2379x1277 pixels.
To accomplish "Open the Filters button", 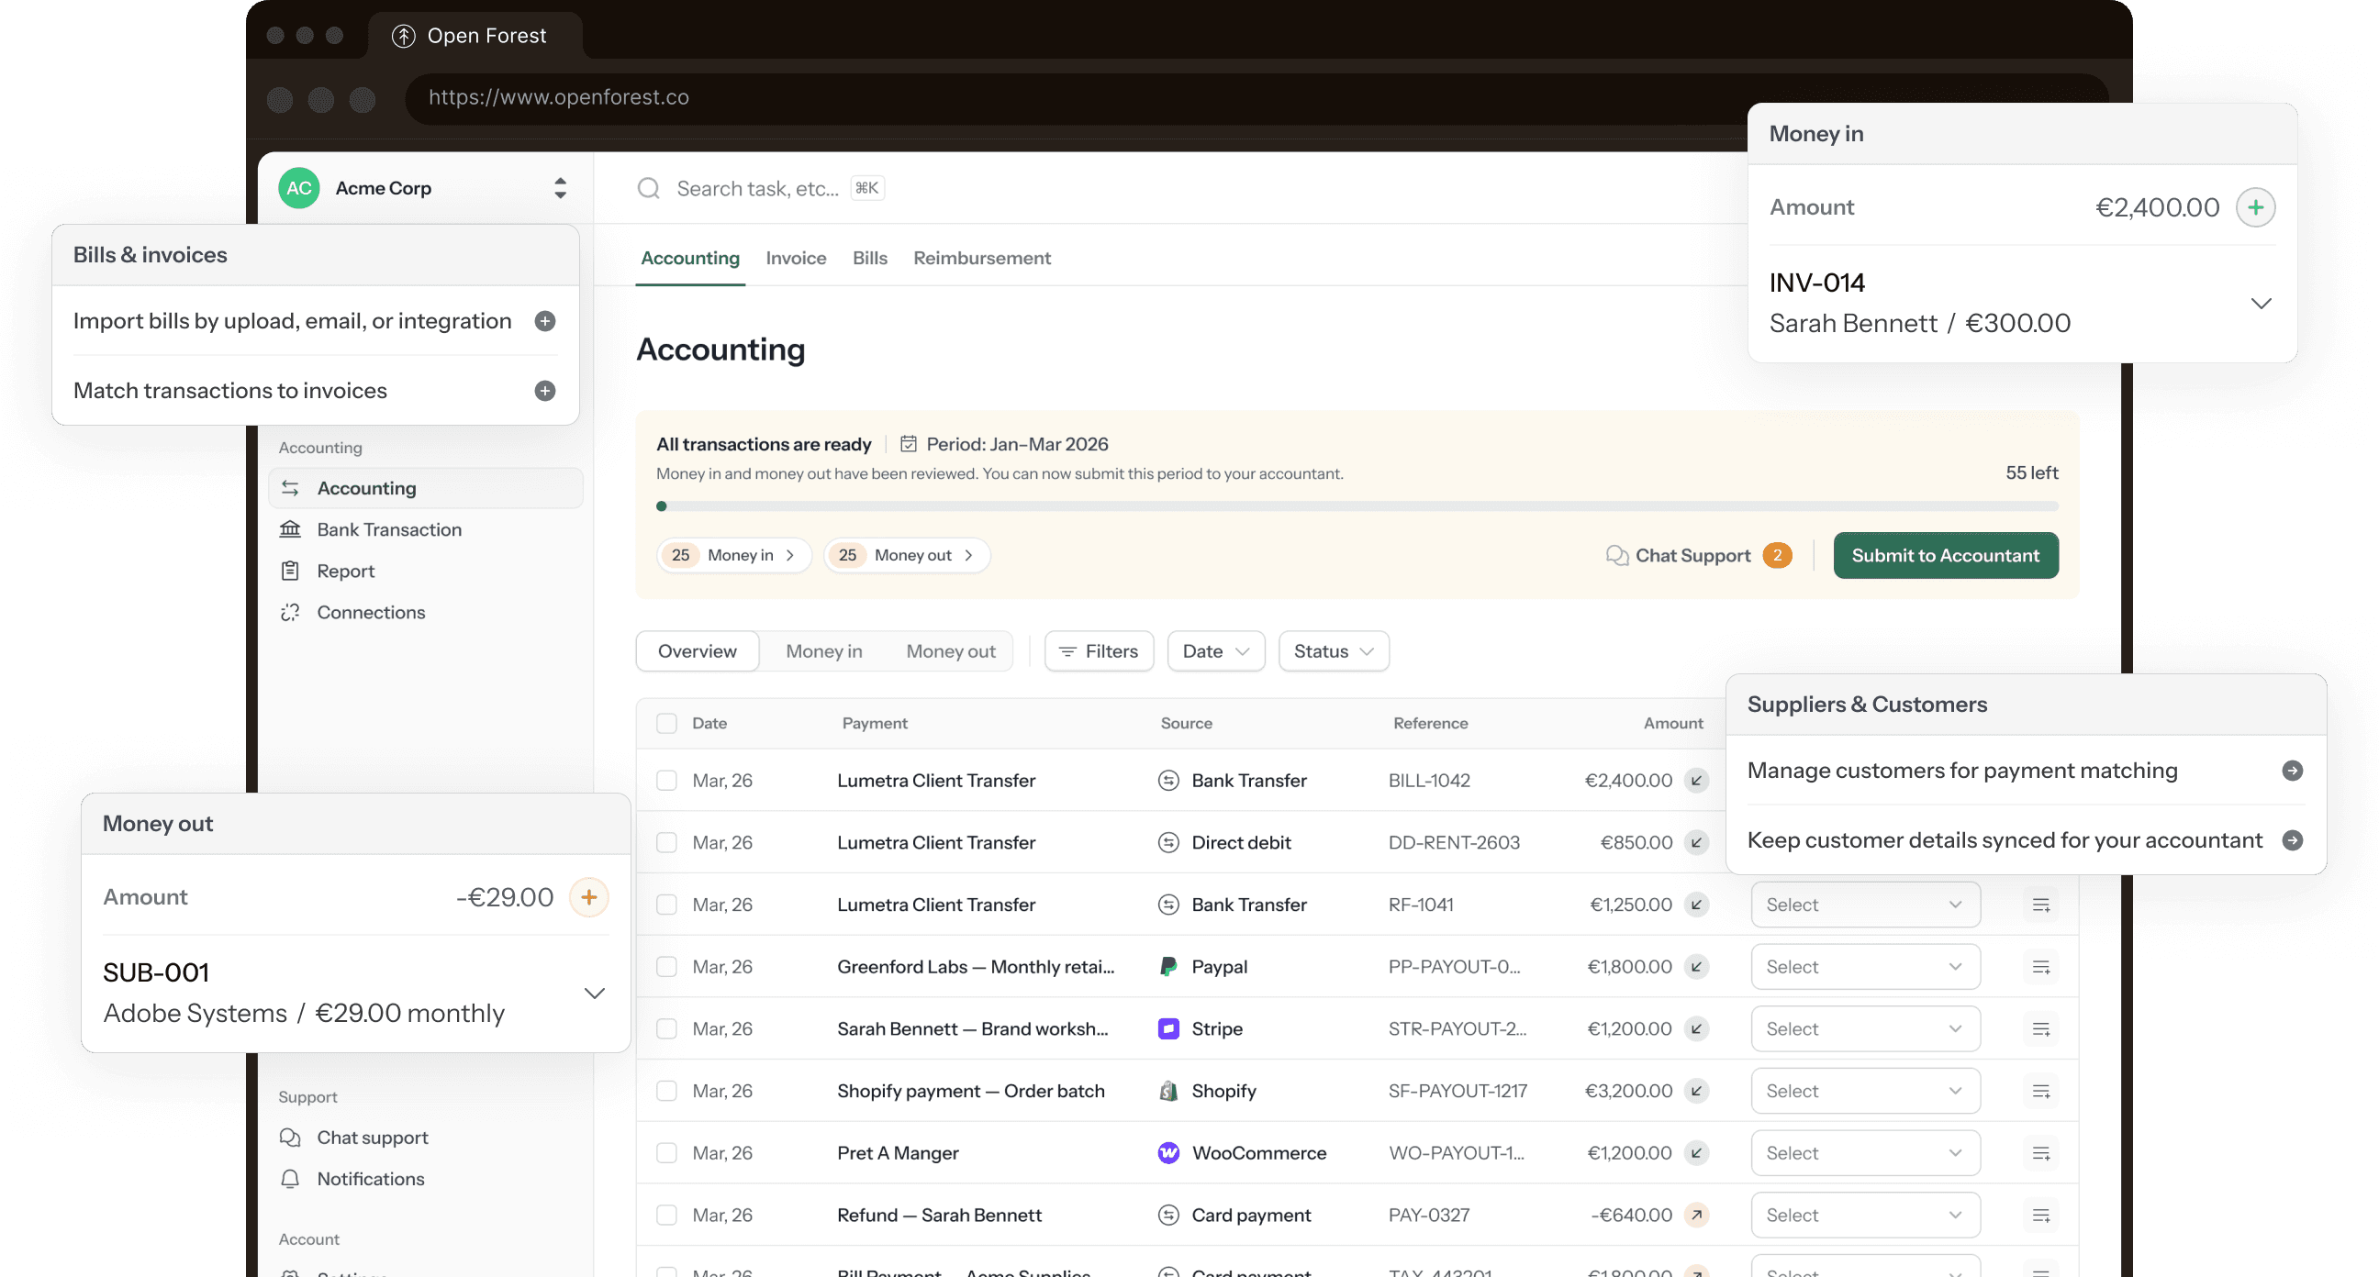I will coord(1098,652).
